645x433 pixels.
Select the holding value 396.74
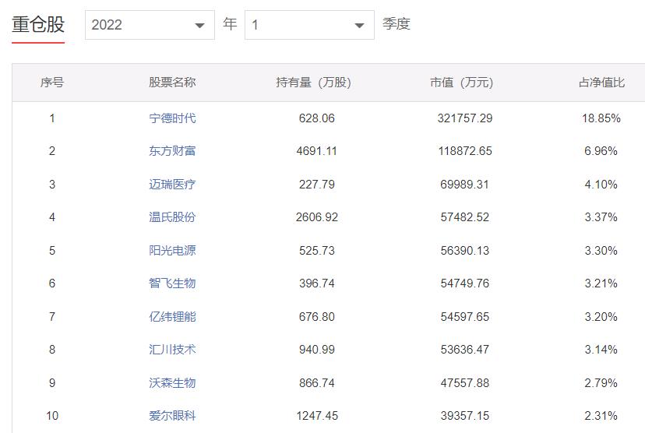click(x=317, y=283)
